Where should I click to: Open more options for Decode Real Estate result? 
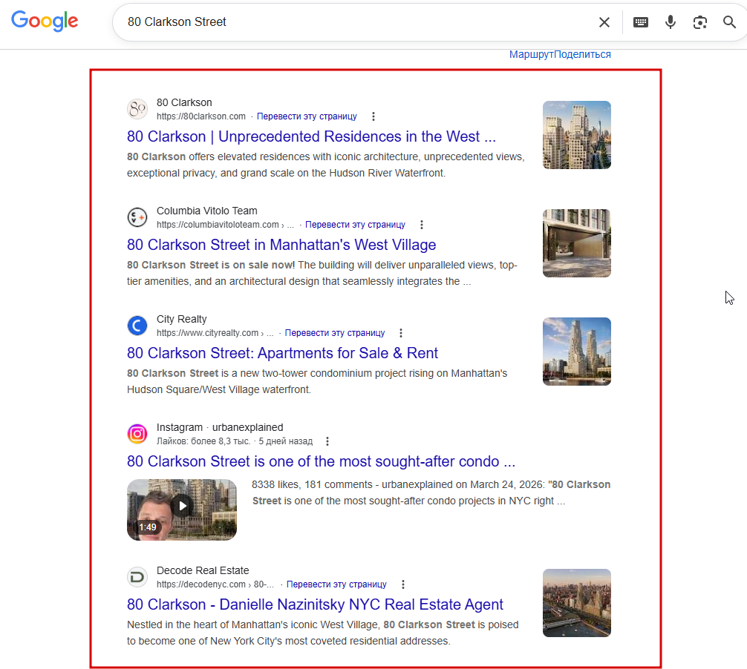403,584
